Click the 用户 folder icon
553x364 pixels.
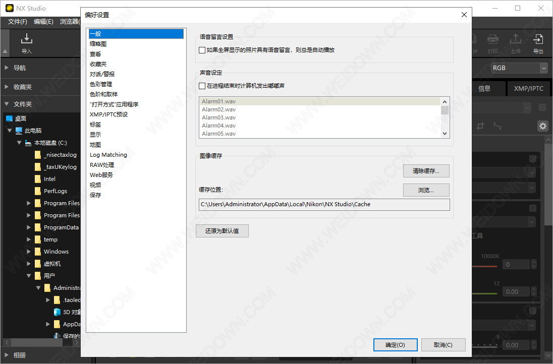[38, 276]
